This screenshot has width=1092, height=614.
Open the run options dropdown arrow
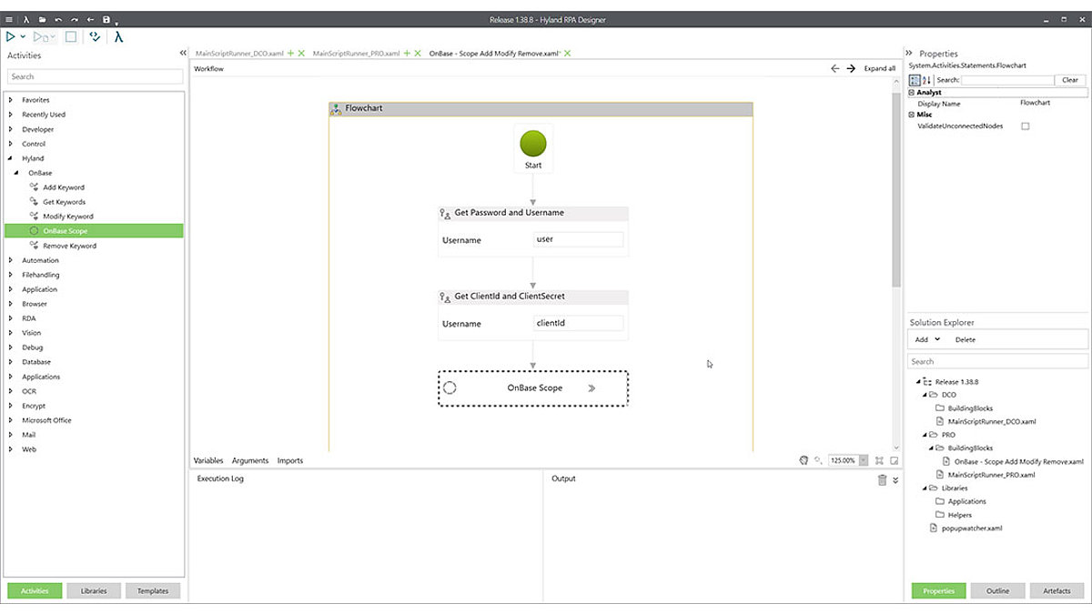[23, 37]
